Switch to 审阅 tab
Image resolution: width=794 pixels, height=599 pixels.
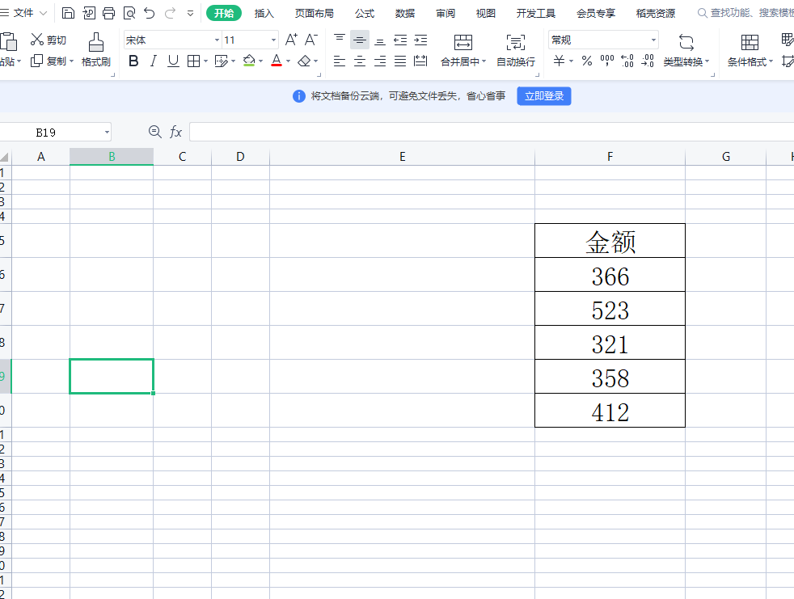[446, 13]
